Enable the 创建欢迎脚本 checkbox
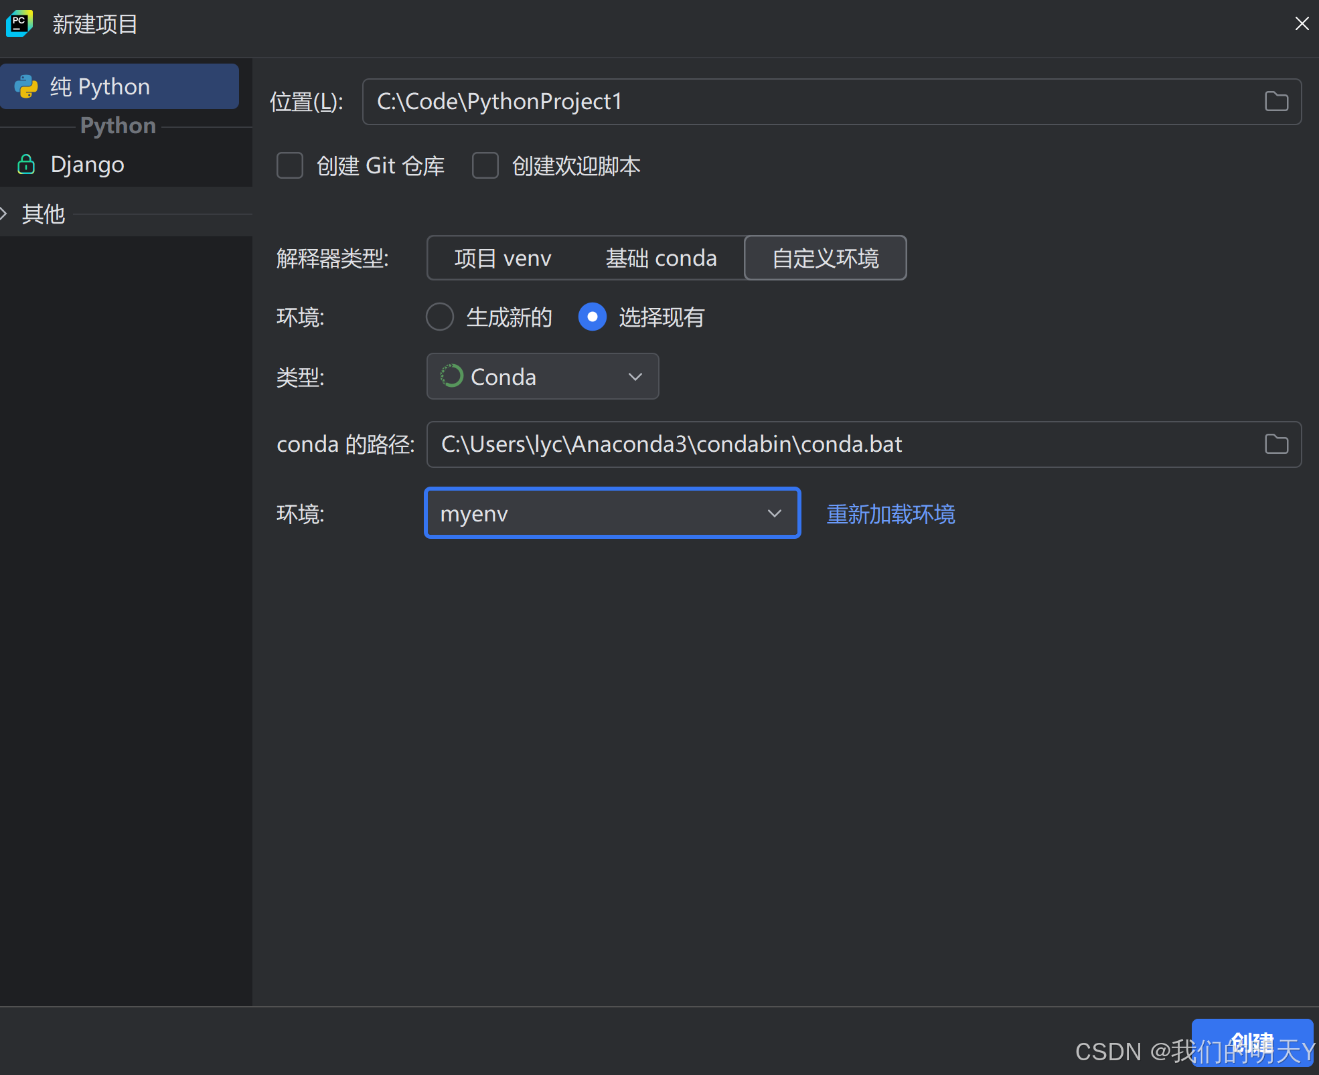Image resolution: width=1319 pixels, height=1075 pixels. pyautogui.click(x=485, y=165)
